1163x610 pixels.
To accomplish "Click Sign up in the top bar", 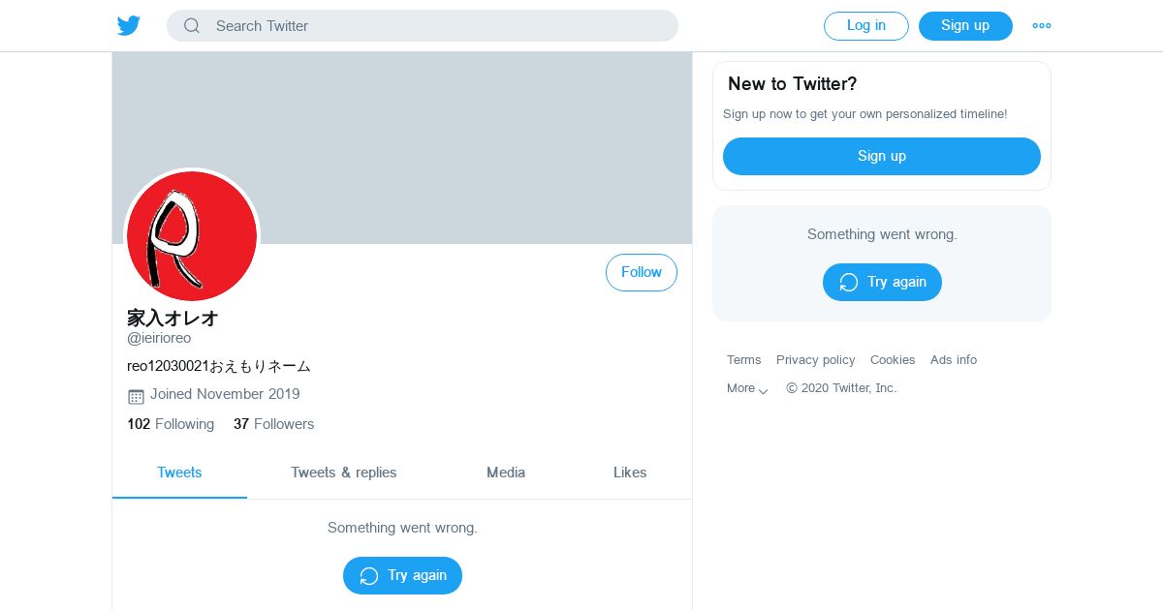I will tap(965, 26).
